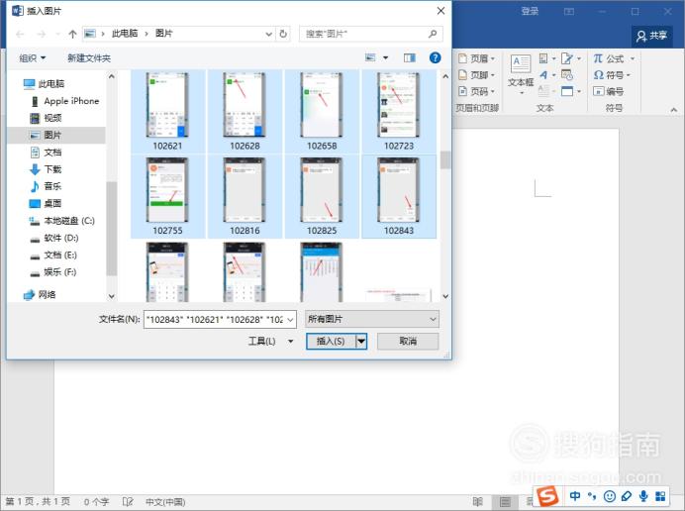Click 取消 cancel button

(408, 341)
